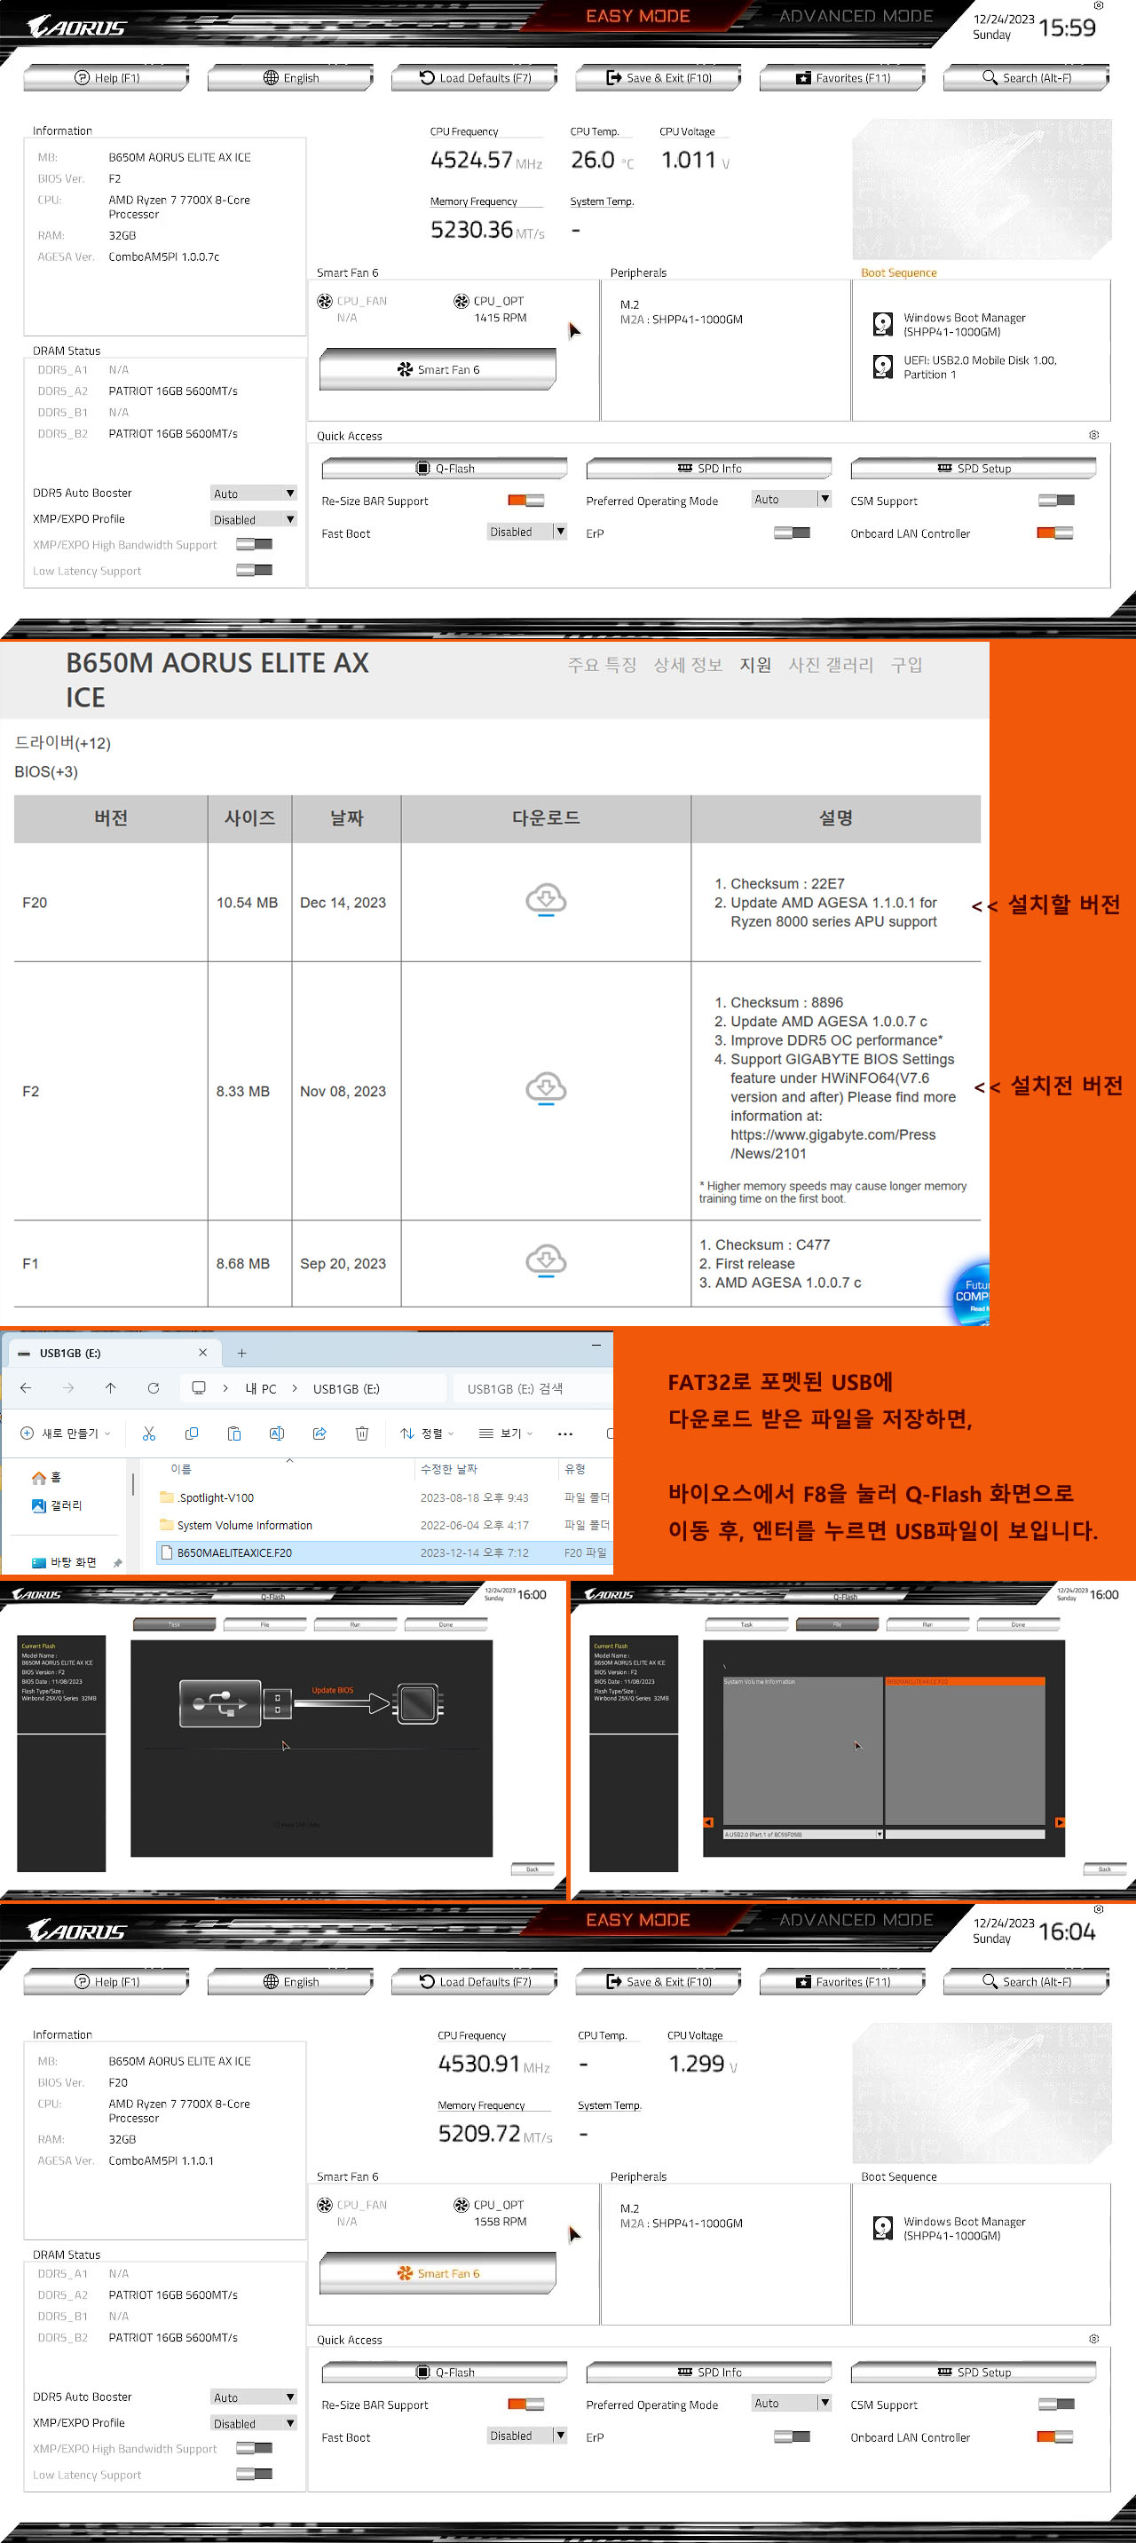Open Gallery (갤러리) in Explorer sidebar
1136x2543 pixels.
coord(58,1504)
